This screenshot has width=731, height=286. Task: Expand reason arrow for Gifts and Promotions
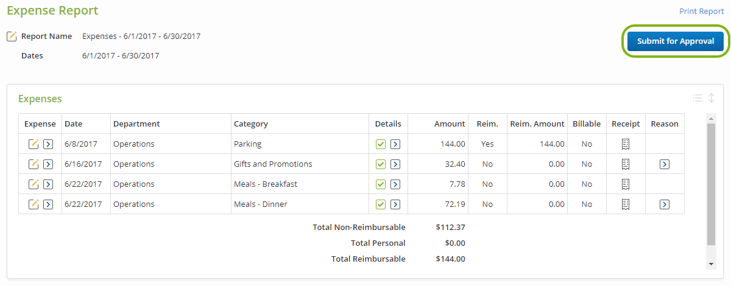tap(665, 164)
